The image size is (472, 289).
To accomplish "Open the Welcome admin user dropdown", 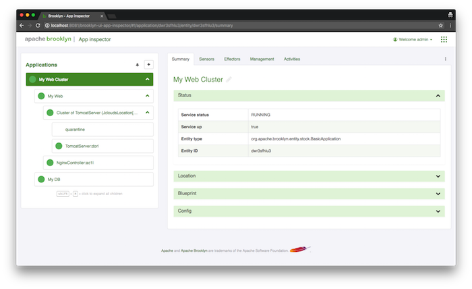I will pyautogui.click(x=413, y=40).
